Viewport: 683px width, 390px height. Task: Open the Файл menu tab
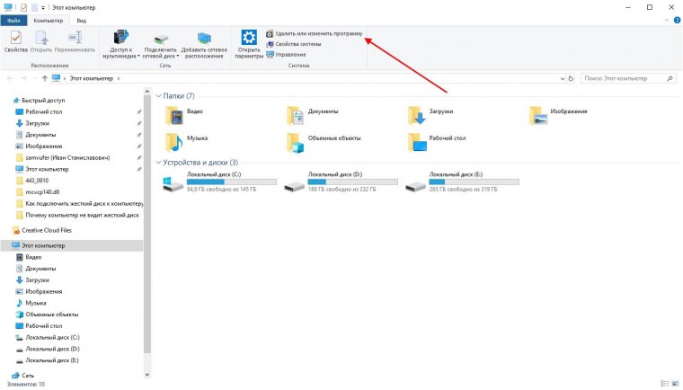[13, 19]
